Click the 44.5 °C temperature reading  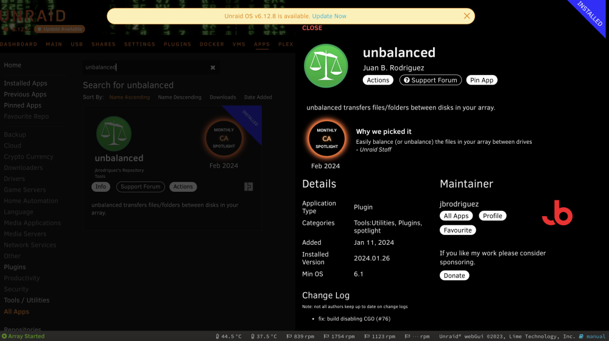point(228,336)
